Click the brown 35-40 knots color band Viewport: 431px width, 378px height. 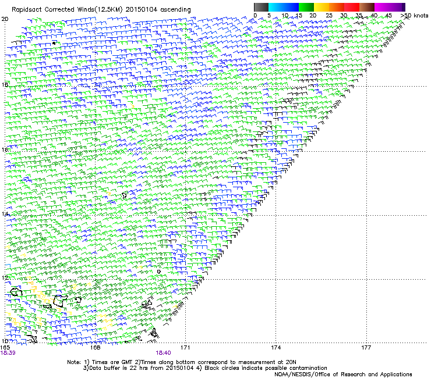coord(367,7)
